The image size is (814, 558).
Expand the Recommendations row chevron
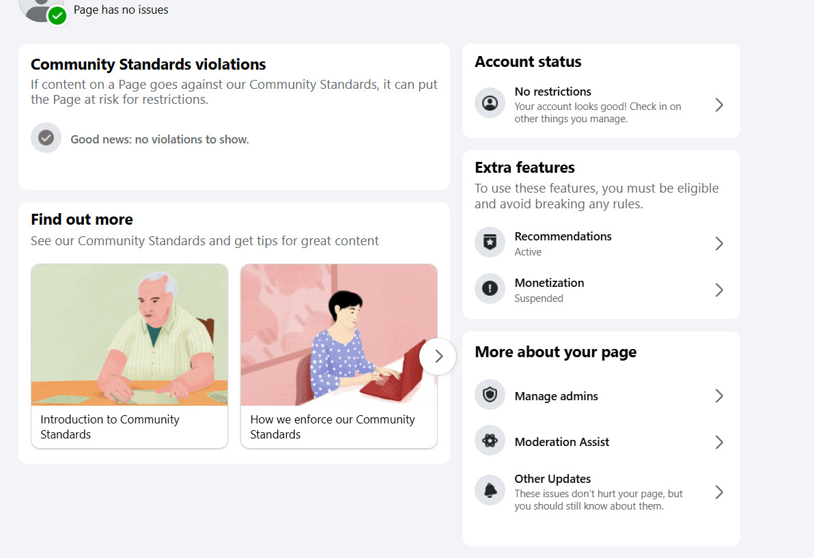click(718, 243)
